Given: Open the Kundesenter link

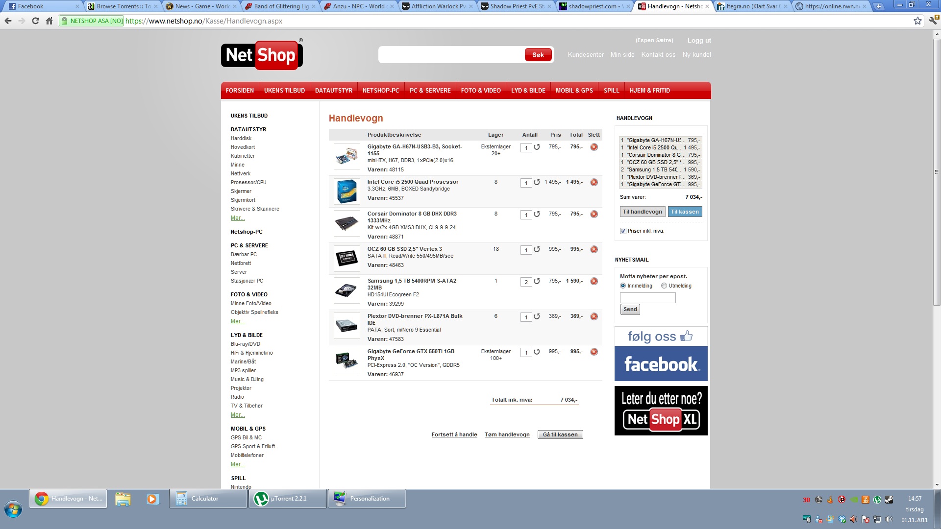Looking at the screenshot, I should pos(586,55).
